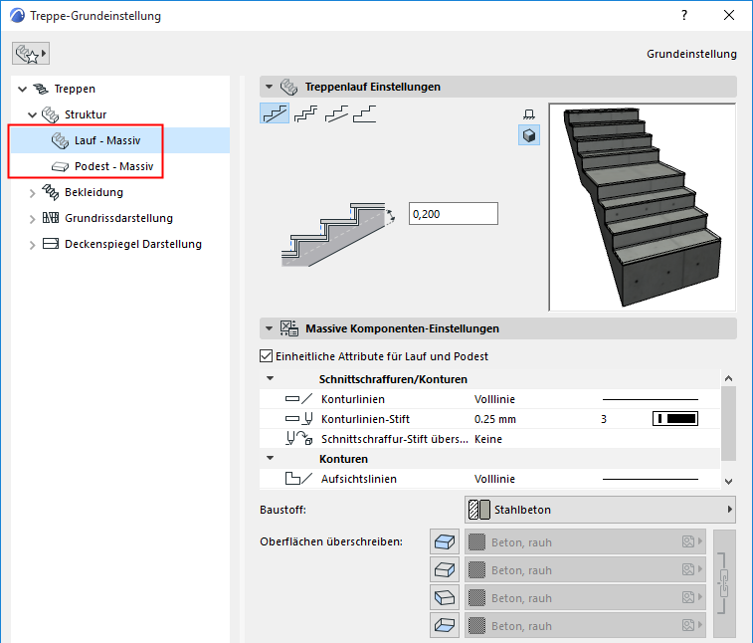Select the Konturlinien row
753x643 pixels.
(x=489, y=399)
